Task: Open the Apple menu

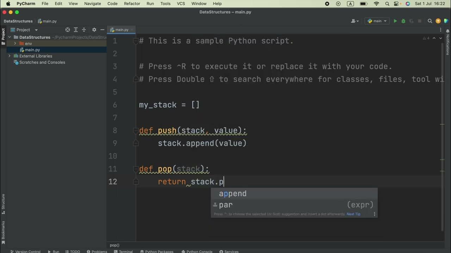Action: pos(8,4)
